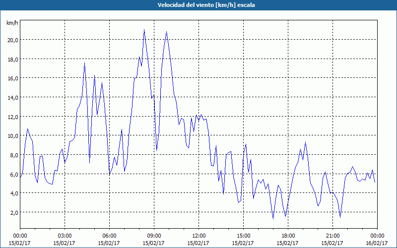
Task: Click the '10,0' y-axis value
Action: (13, 136)
